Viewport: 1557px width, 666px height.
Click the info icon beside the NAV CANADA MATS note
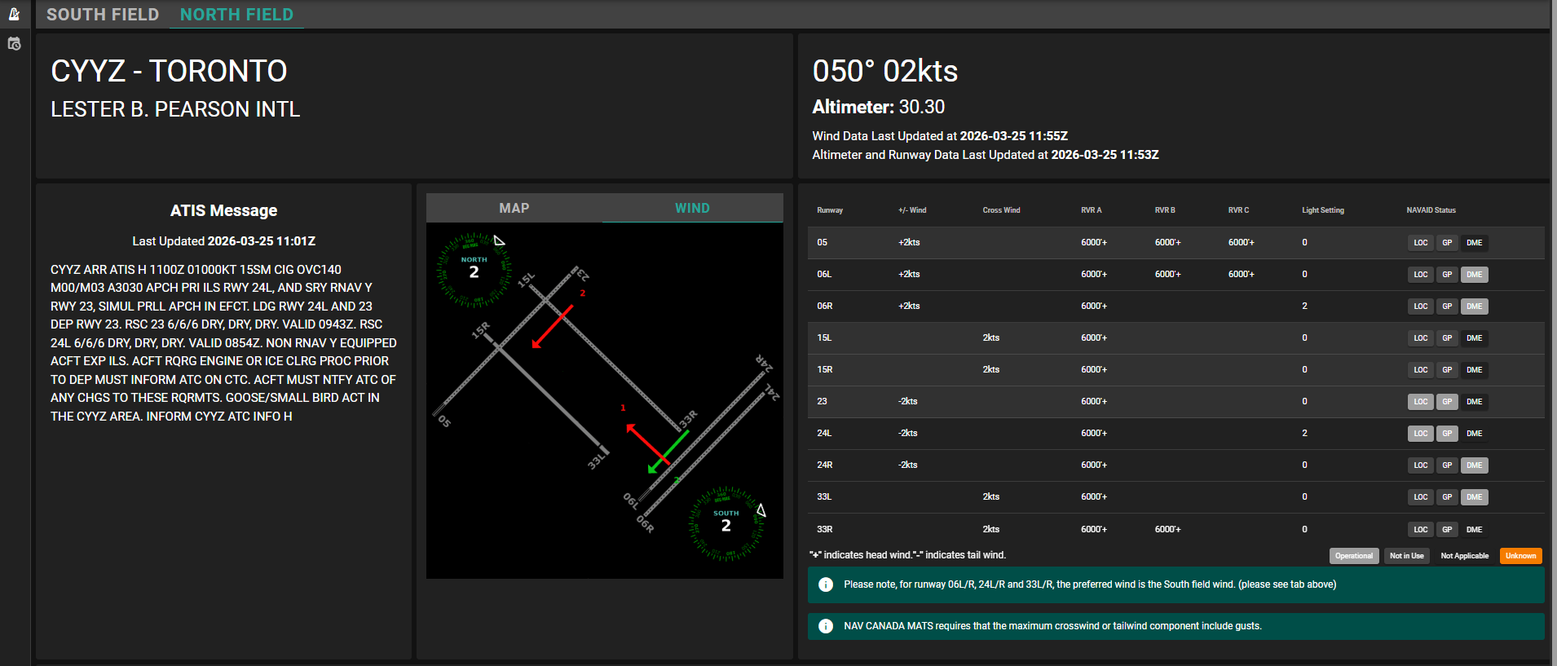click(826, 626)
